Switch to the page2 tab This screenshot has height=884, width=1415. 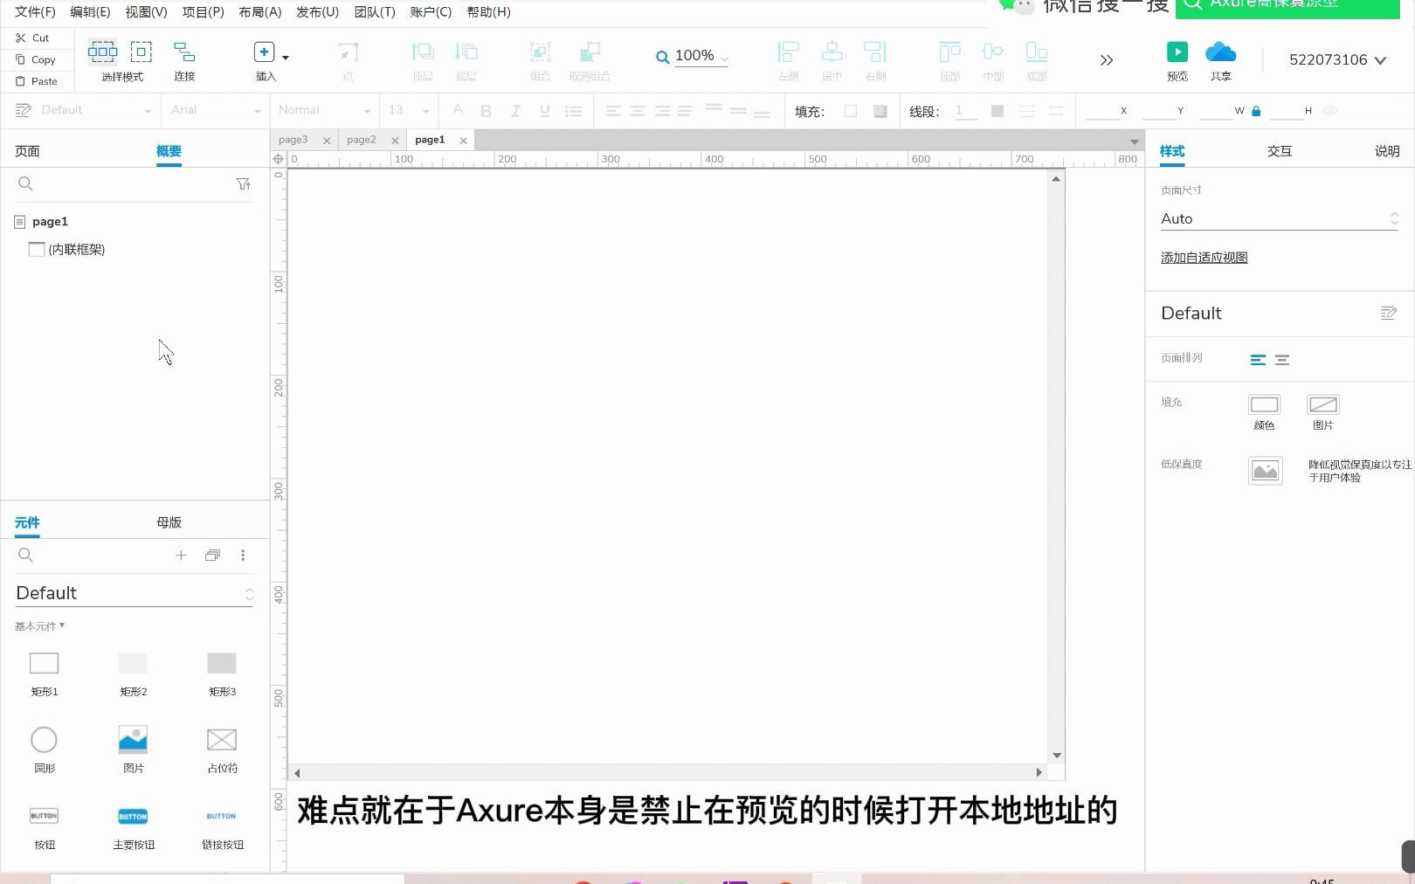[362, 140]
